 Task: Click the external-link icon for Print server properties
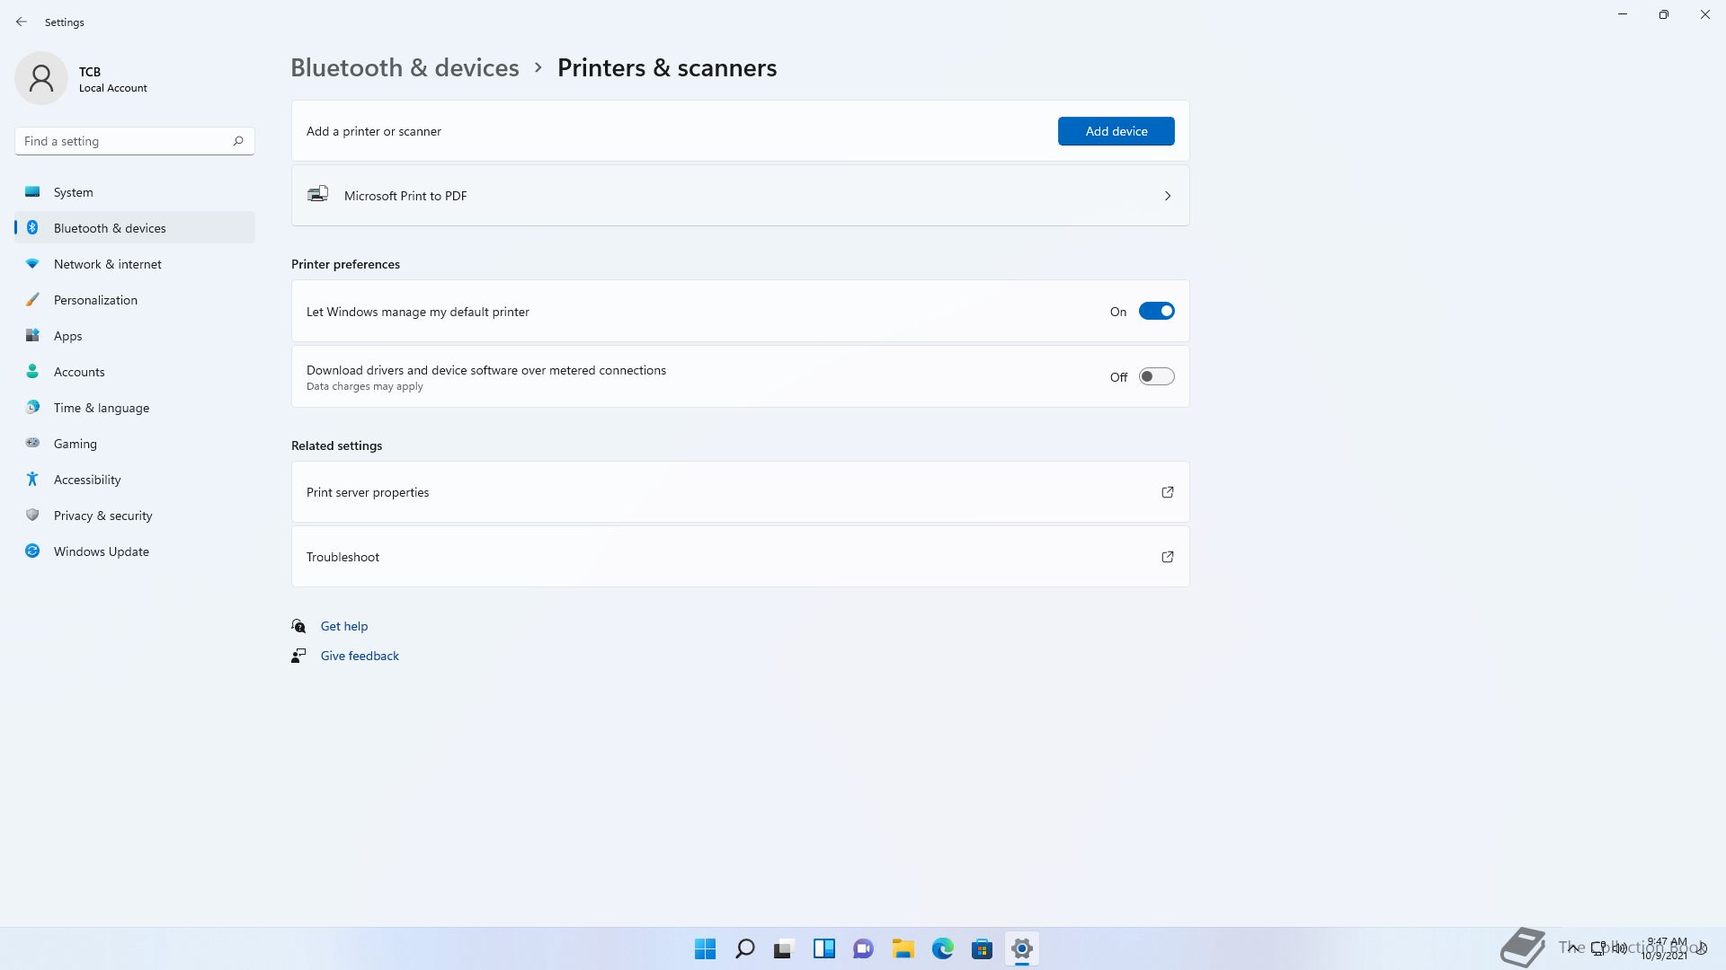point(1168,492)
